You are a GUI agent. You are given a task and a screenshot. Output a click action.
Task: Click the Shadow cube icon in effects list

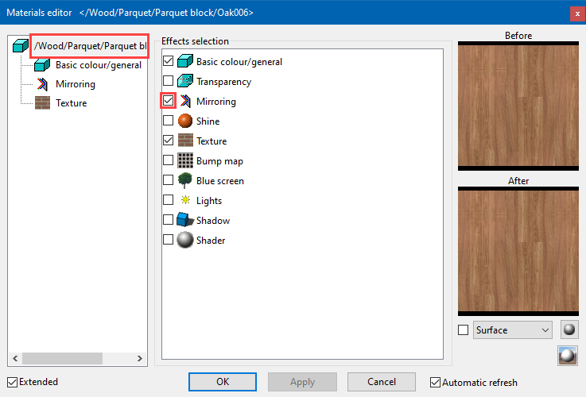click(x=184, y=221)
